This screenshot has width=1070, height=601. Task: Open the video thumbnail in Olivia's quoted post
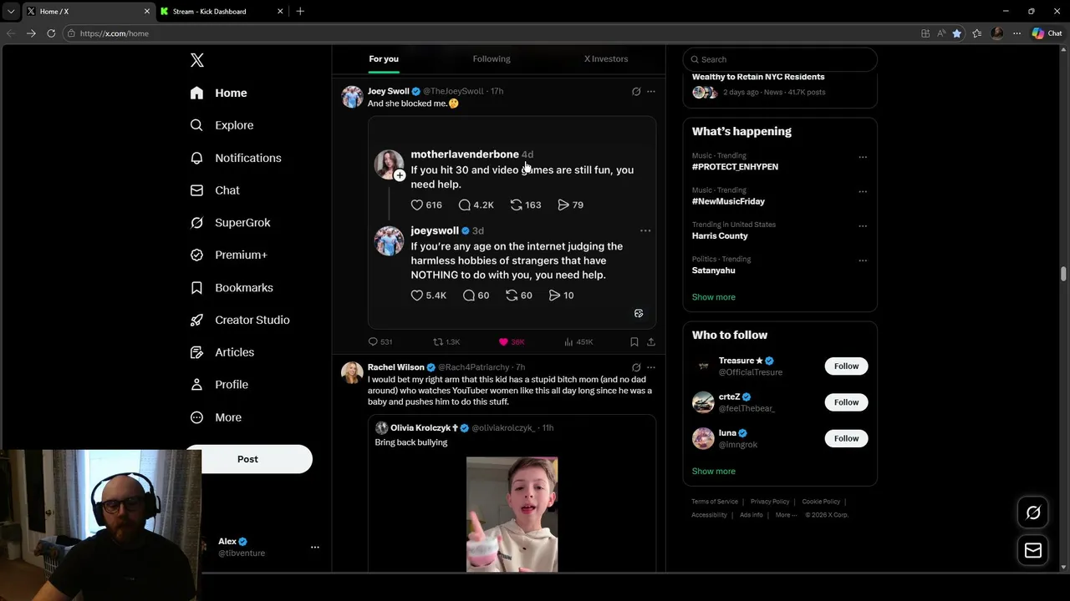(x=512, y=514)
